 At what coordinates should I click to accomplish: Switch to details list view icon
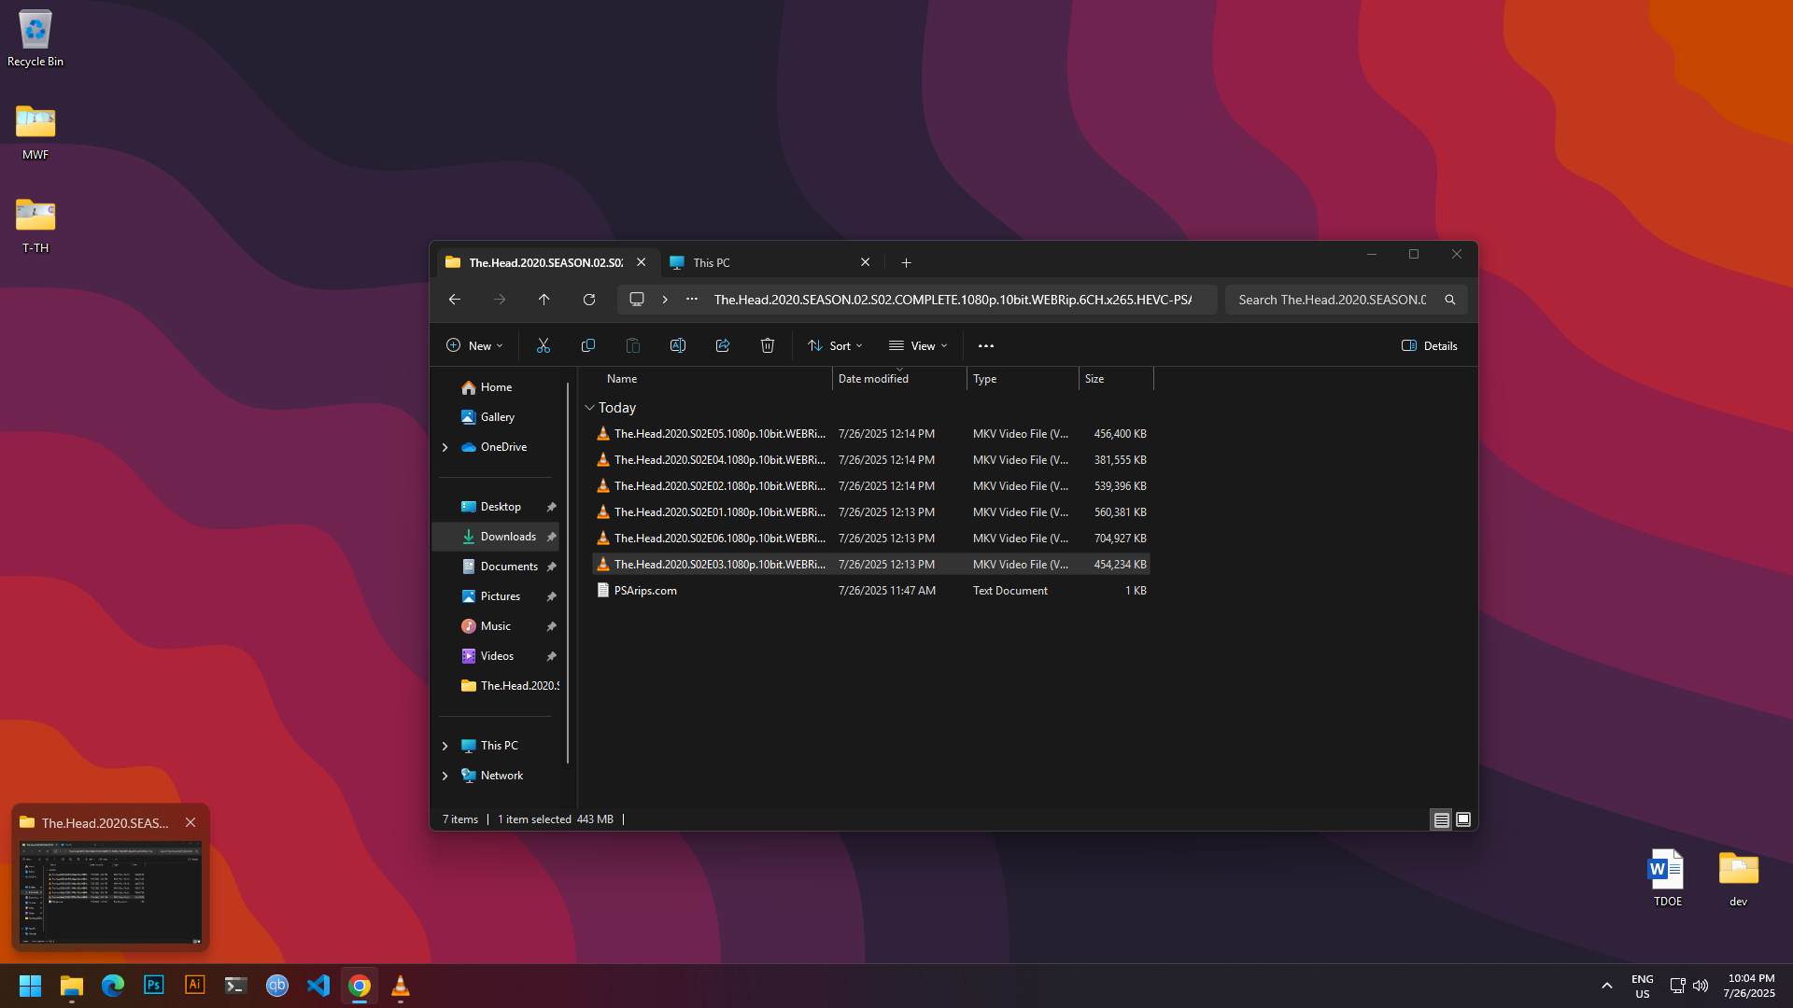[1442, 819]
